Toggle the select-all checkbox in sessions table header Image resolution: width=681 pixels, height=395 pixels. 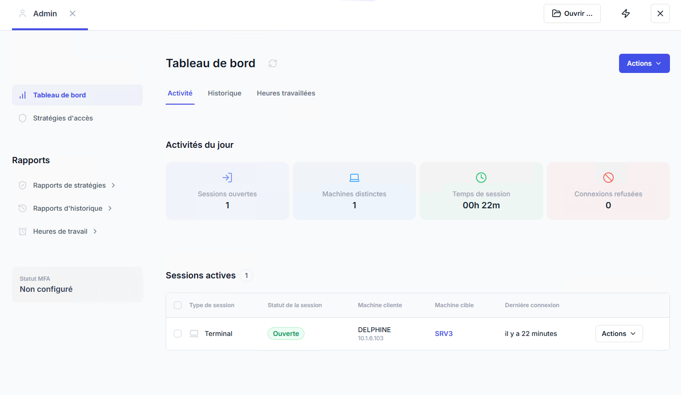point(178,305)
